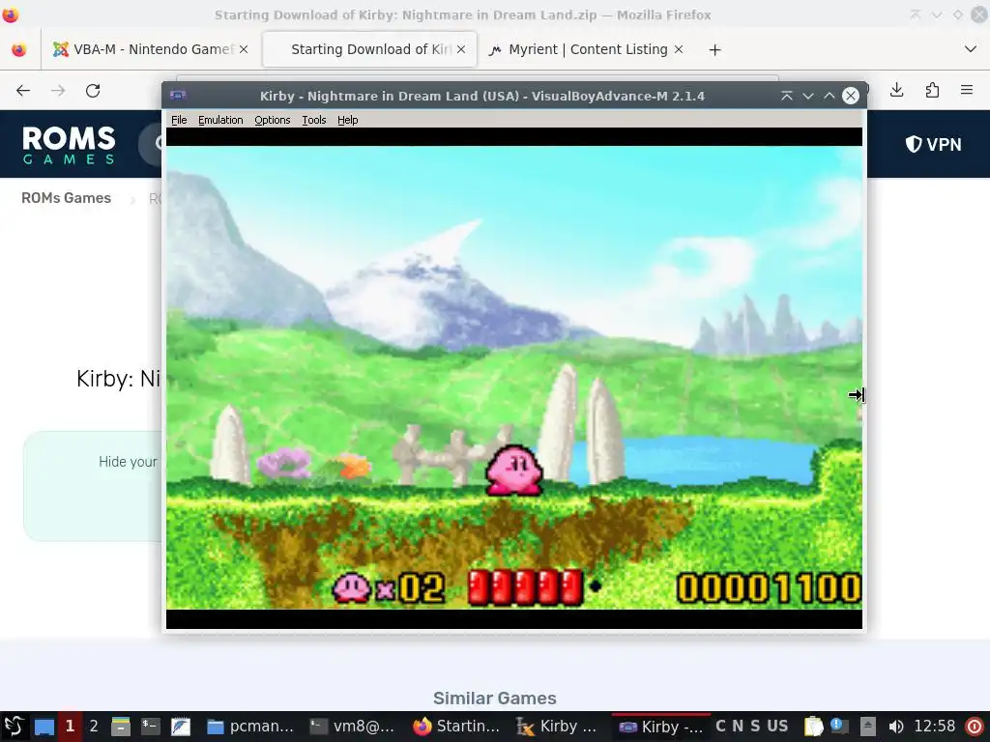
Task: Switch to the vm8@ terminal task
Action: coord(354,727)
